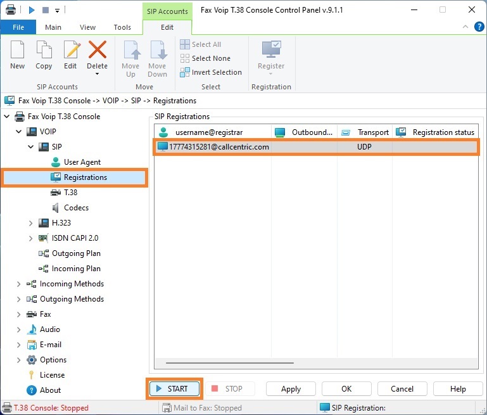
Task: Click the ISDN CAPI card icon
Action: [x=43, y=238]
